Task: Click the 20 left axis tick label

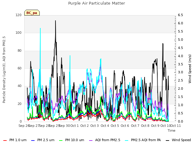Action: [x=19, y=104]
